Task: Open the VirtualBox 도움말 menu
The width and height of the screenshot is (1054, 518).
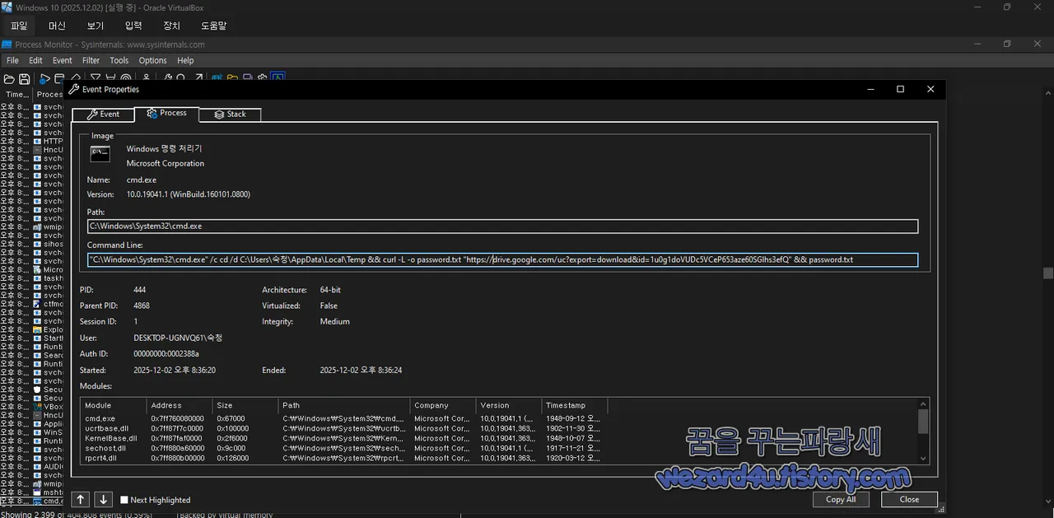Action: coord(214,26)
